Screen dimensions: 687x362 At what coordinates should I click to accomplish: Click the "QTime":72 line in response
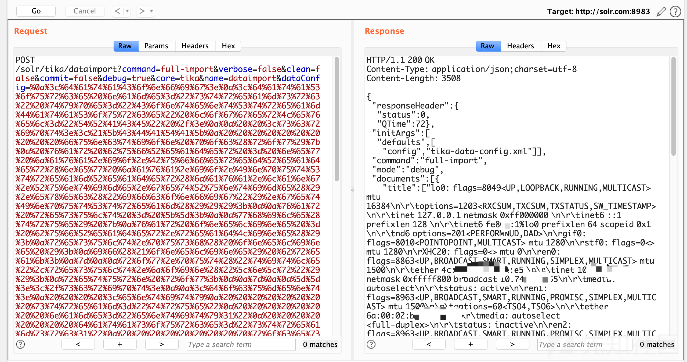406,124
